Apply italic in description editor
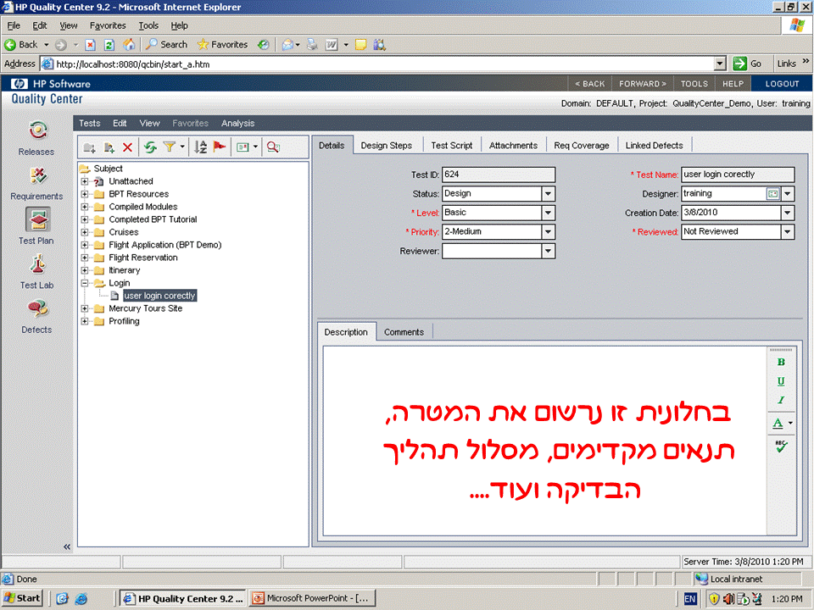Viewport: 814px width, 610px height. click(781, 400)
